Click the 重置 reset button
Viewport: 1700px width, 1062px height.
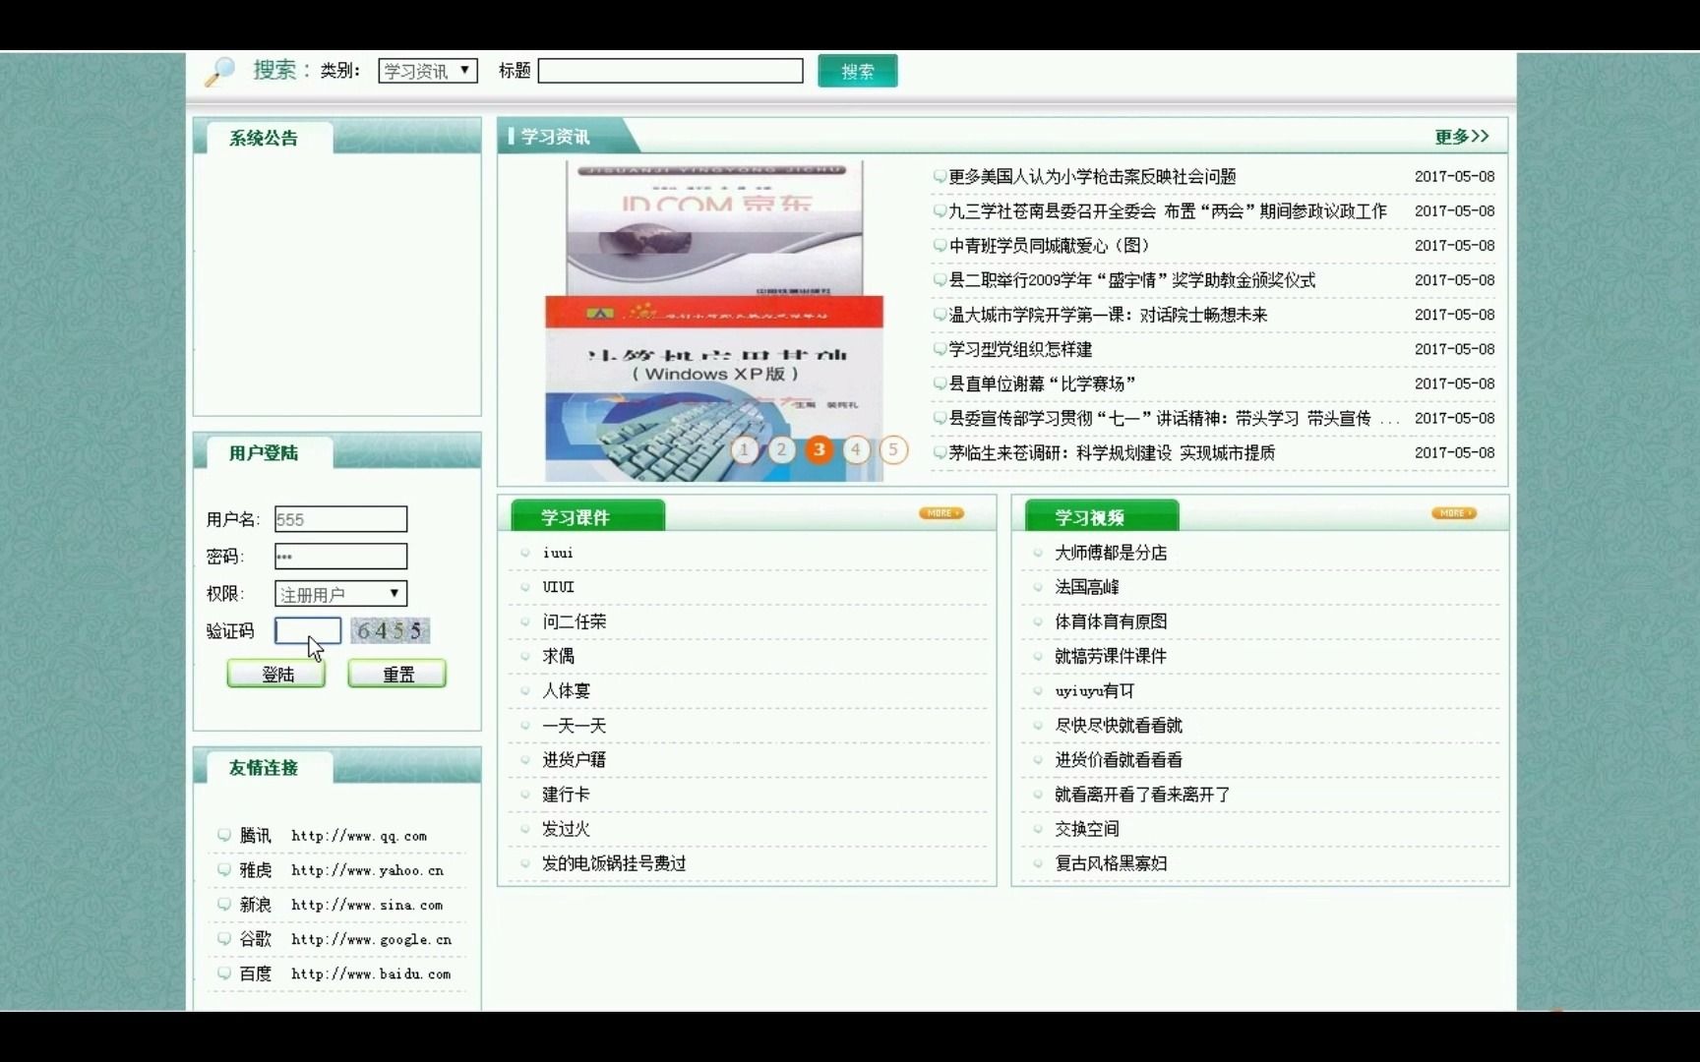pos(397,675)
